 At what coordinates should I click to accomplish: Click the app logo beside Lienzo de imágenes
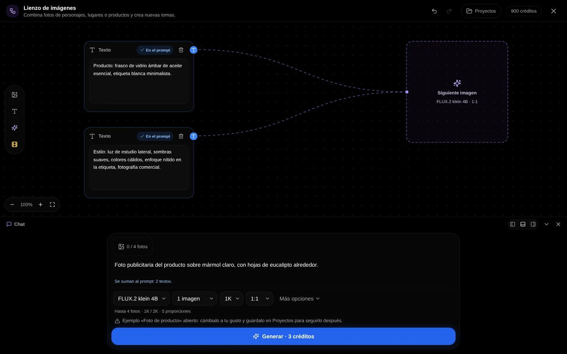13,11
